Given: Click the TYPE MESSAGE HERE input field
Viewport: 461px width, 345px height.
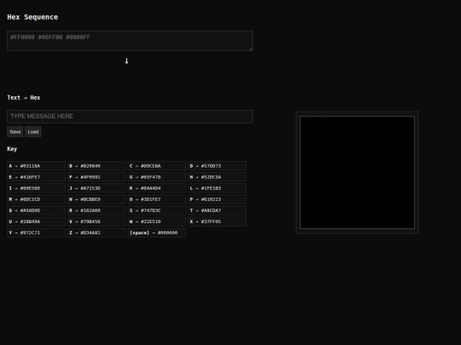Looking at the screenshot, I should [x=130, y=117].
